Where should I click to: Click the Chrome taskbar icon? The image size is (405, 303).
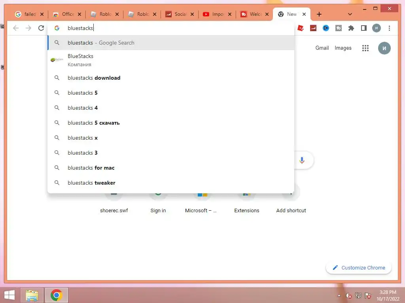pos(56,295)
